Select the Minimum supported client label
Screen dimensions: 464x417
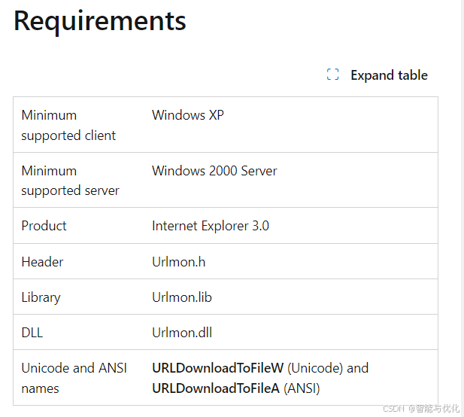coord(68,125)
